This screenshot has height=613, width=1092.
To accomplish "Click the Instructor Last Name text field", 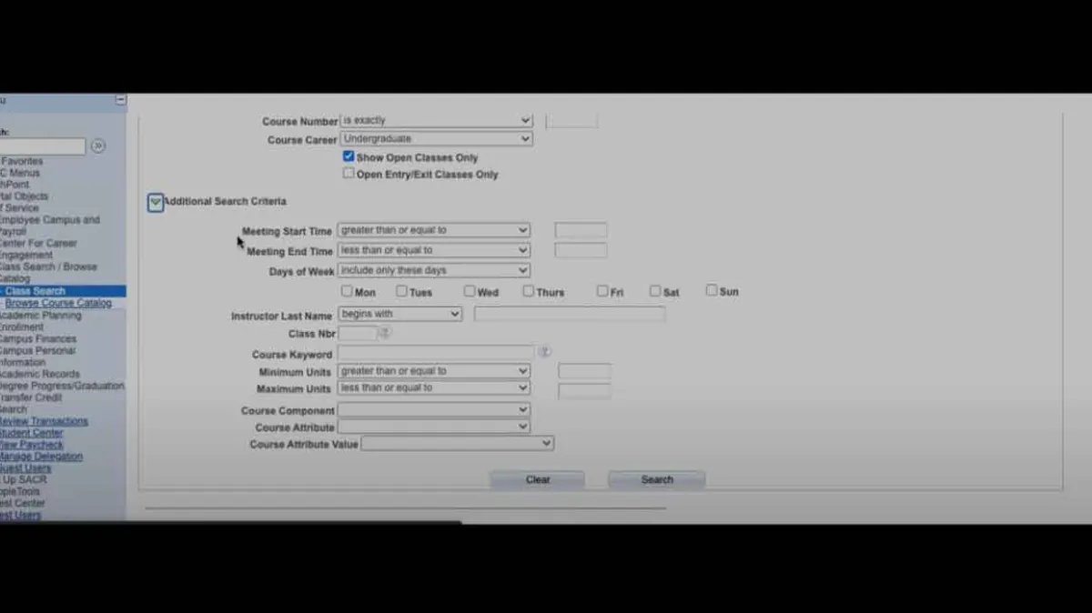I will [570, 314].
